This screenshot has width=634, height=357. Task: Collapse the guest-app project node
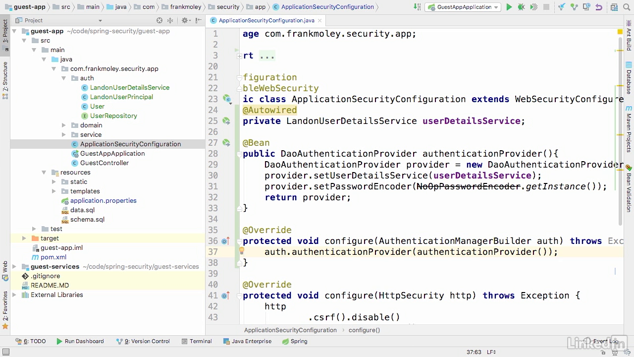point(14,31)
